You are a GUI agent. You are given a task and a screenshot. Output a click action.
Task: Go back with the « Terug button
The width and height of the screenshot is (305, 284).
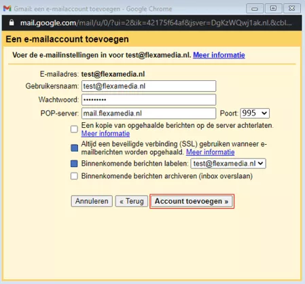coord(132,201)
